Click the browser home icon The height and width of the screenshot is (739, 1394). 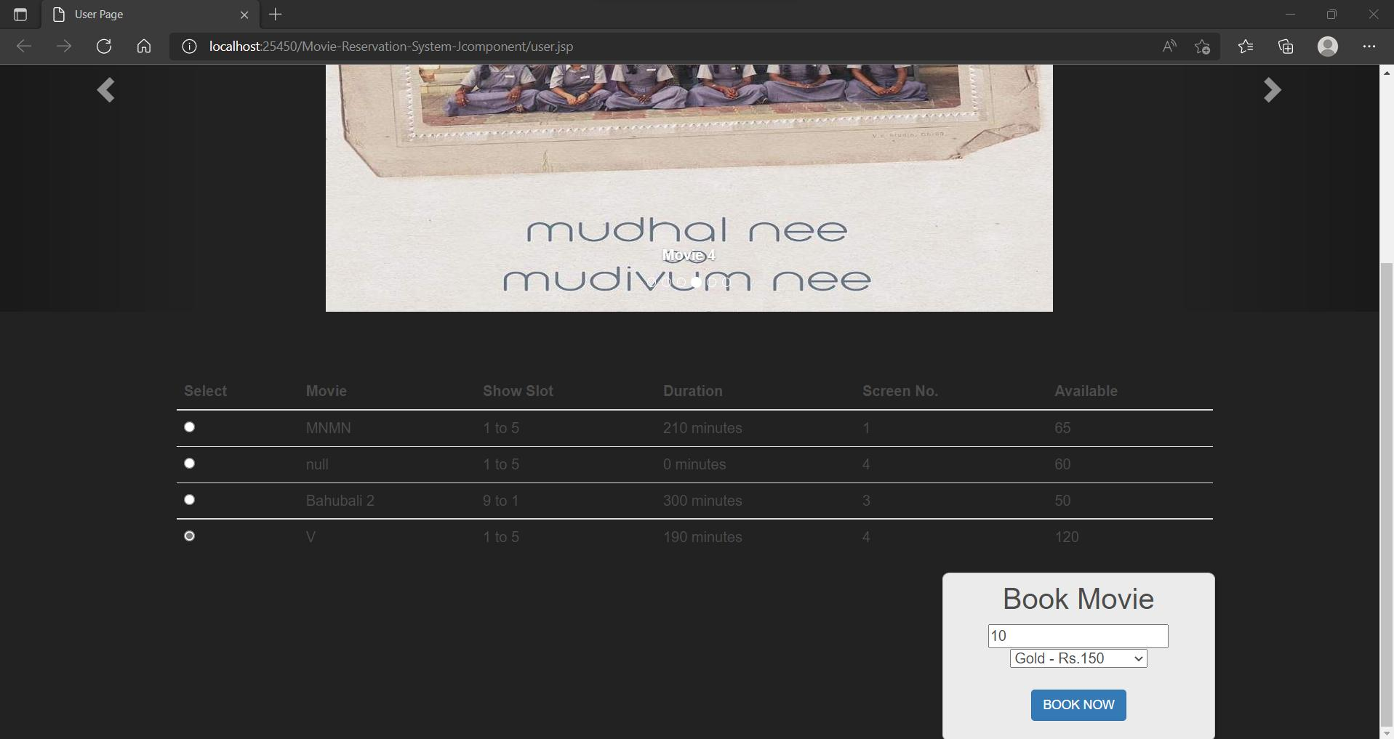click(143, 46)
